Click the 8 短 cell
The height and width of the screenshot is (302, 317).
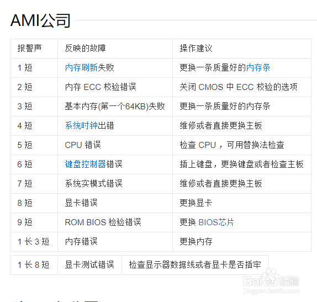[x=34, y=203]
